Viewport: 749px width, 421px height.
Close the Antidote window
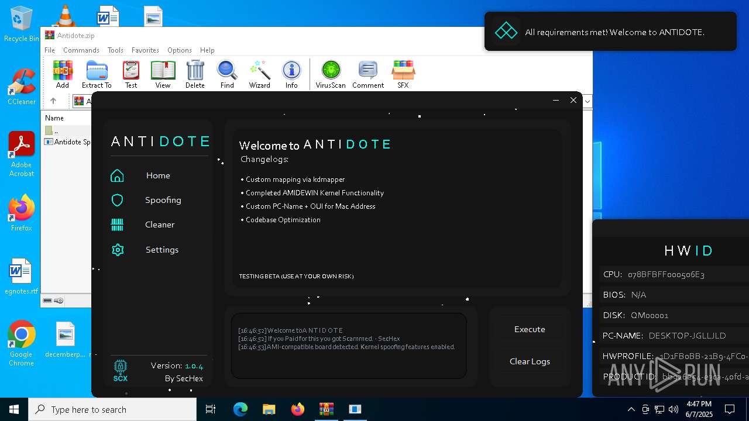[573, 101]
